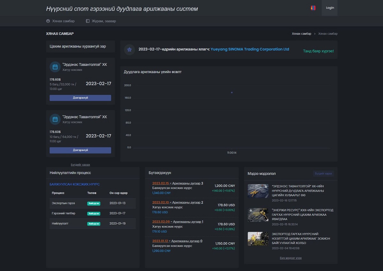
Task: Click the calendar icon on the second auction card
Action: pyautogui.click(x=55, y=119)
